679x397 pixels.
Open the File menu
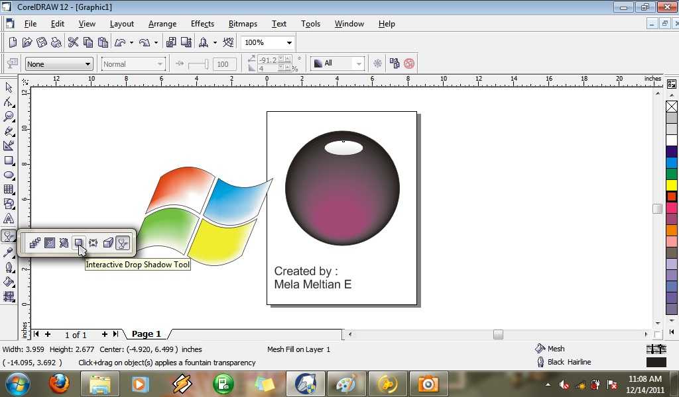point(31,24)
